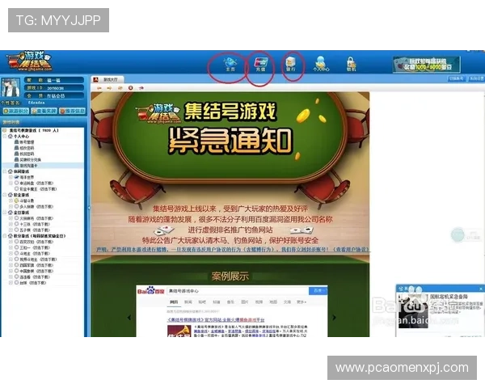Refresh the lobby page via refresh icon

[120, 88]
